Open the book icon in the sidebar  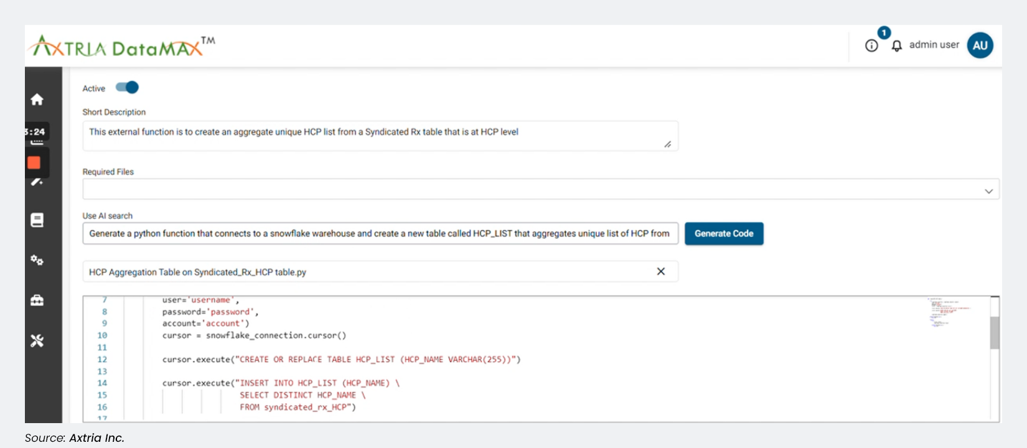coord(37,220)
